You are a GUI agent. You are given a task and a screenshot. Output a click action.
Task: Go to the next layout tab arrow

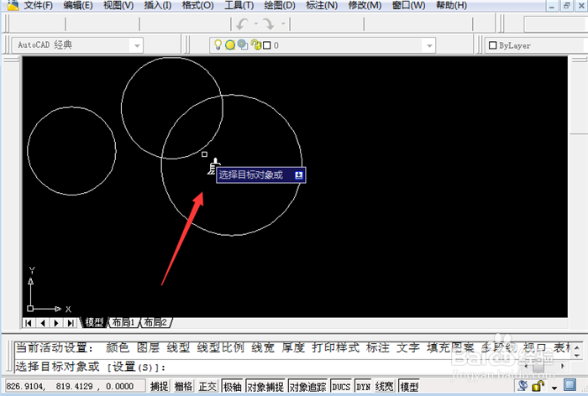click(56, 322)
